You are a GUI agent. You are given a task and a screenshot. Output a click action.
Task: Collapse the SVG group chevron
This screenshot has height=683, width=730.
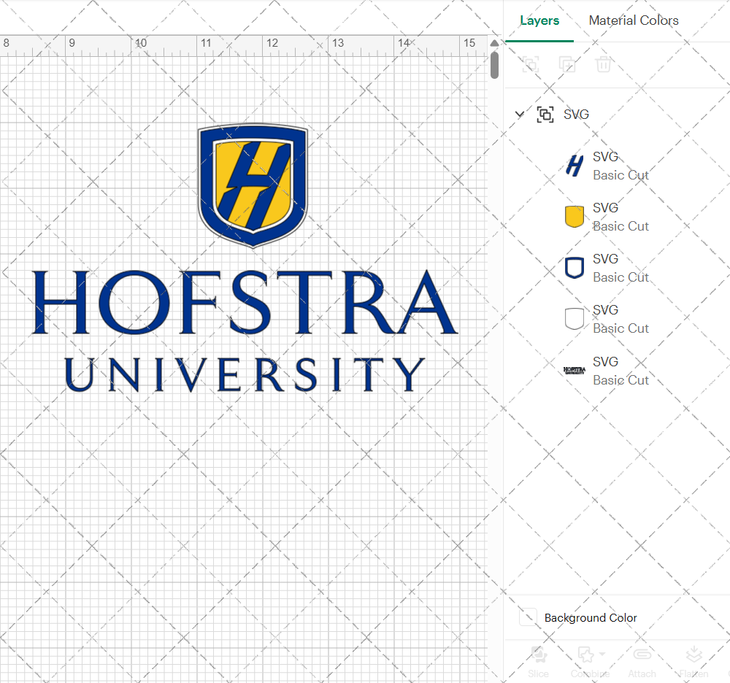point(520,114)
